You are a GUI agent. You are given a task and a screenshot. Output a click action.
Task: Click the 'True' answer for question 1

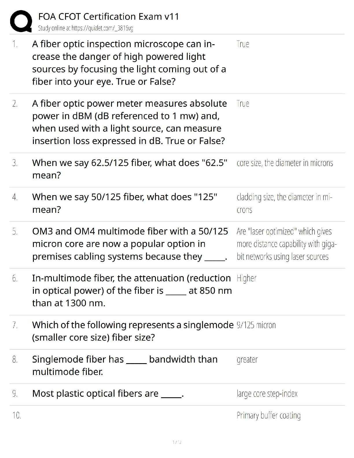[243, 44]
